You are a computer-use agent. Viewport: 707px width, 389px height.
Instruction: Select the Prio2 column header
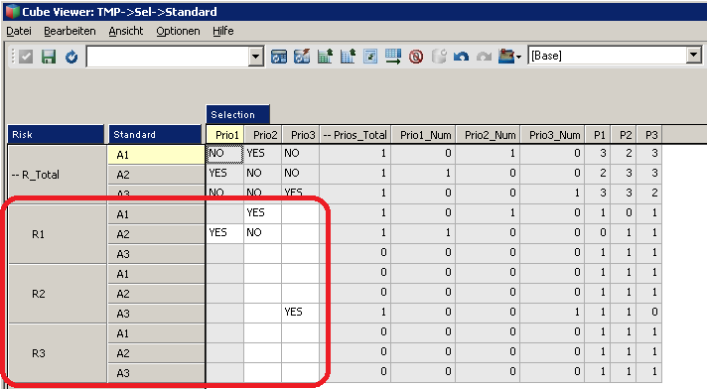coord(263,135)
